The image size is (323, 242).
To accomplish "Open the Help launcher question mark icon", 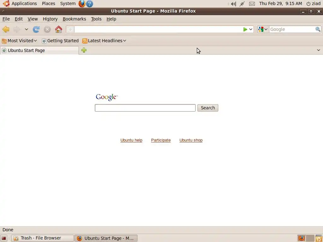I will tap(89, 3).
